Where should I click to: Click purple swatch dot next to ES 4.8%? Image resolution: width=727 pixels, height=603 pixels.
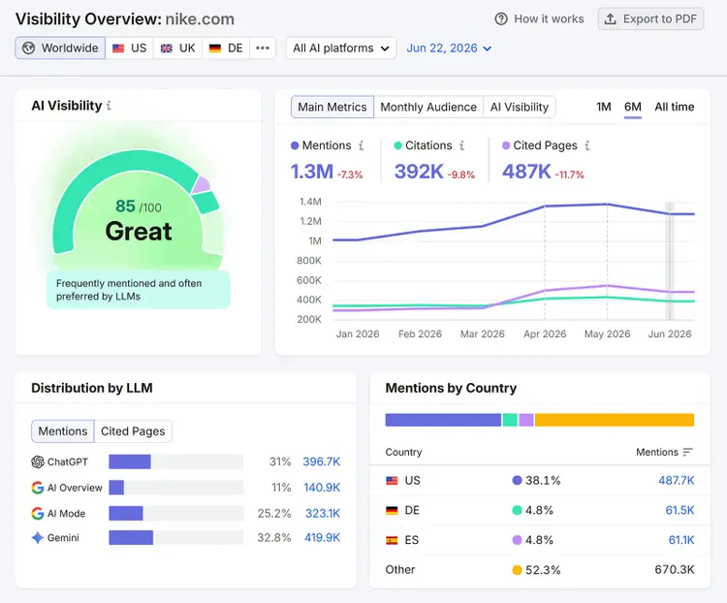pyautogui.click(x=517, y=540)
